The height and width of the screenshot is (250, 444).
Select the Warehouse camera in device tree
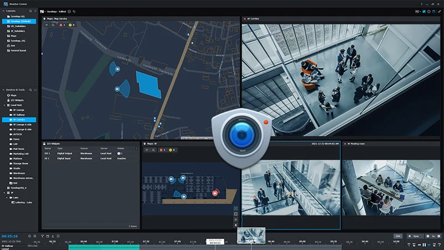17,173
